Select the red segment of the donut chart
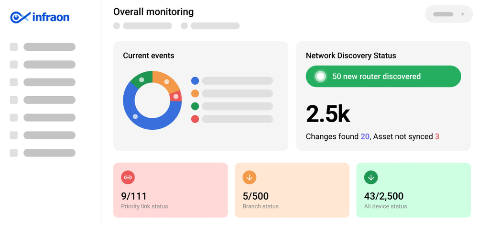The height and width of the screenshot is (225, 478). 176,96
